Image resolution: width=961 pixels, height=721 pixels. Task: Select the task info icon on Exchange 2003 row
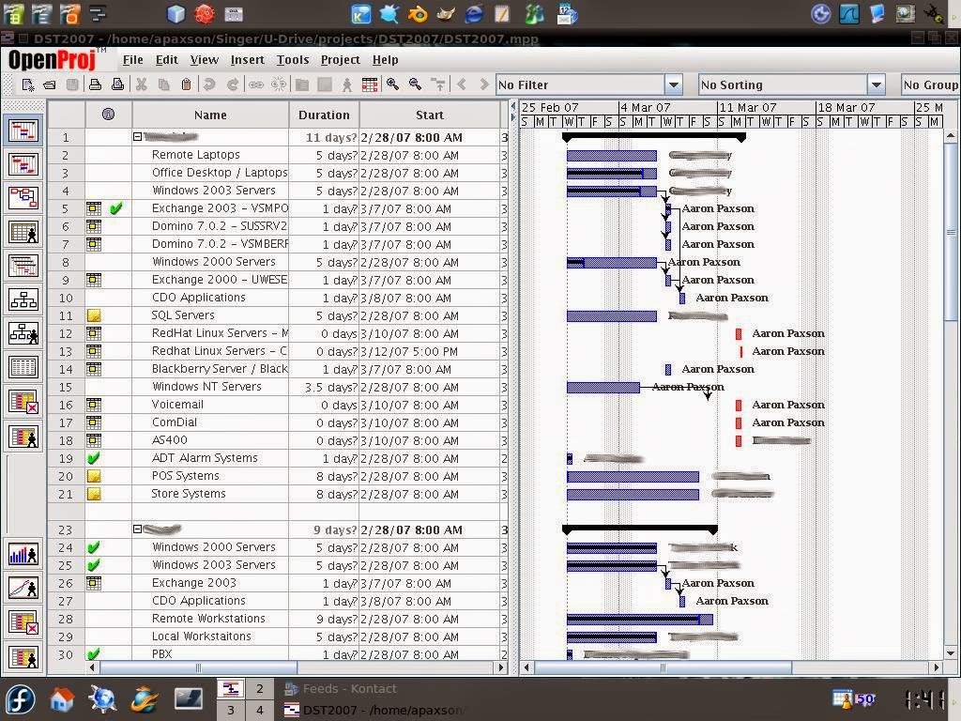pyautogui.click(x=92, y=583)
